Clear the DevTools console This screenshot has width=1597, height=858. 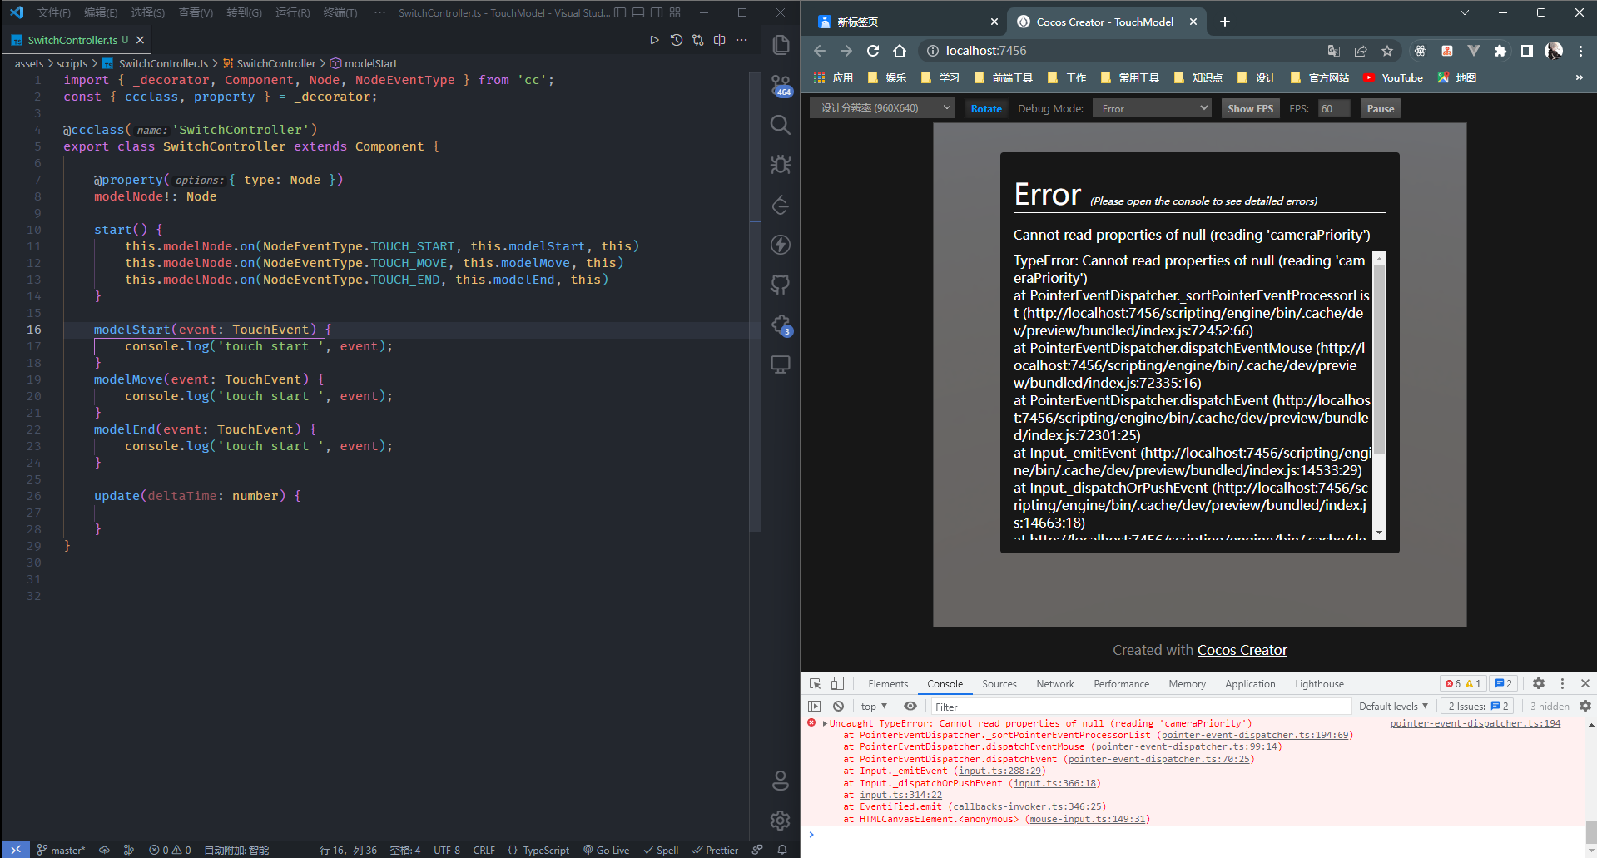(839, 706)
